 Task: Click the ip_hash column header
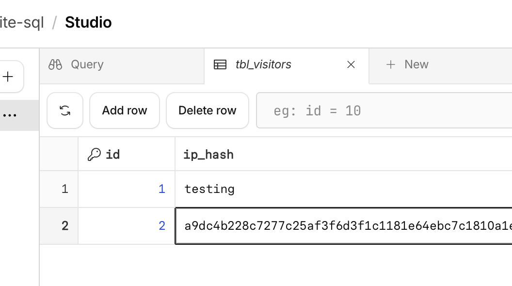point(208,154)
